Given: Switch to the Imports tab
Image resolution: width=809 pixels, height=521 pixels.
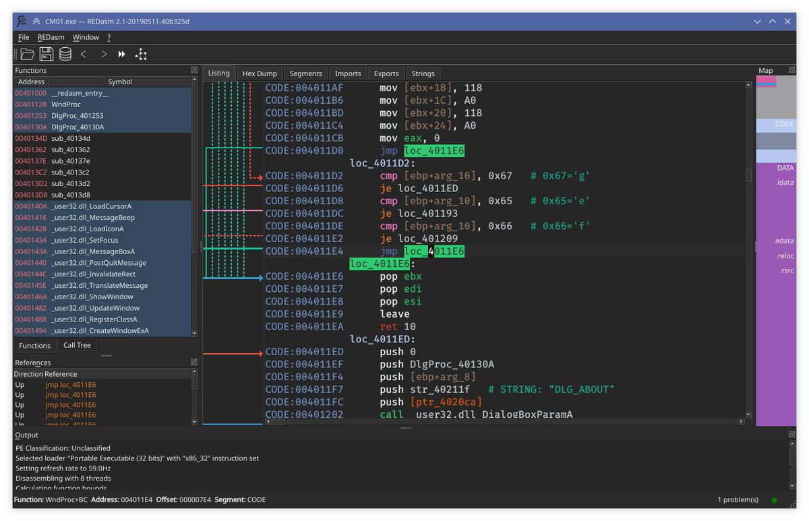Looking at the screenshot, I should [x=348, y=73].
